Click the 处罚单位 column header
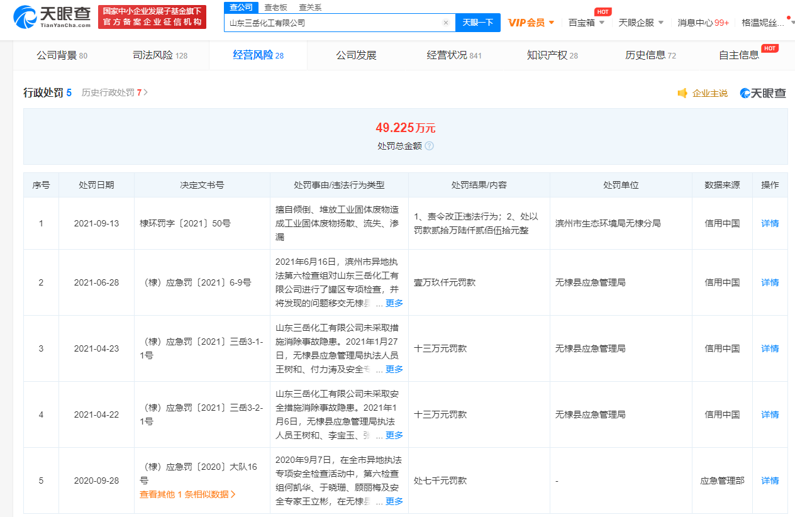Image resolution: width=795 pixels, height=517 pixels. pyautogui.click(x=621, y=185)
